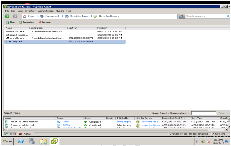231x146 pixels.
Task: Open the Inventory menu
Action: point(30,11)
